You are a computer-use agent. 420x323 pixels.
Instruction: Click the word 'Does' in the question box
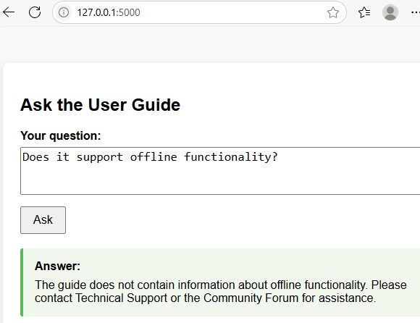[36, 157]
